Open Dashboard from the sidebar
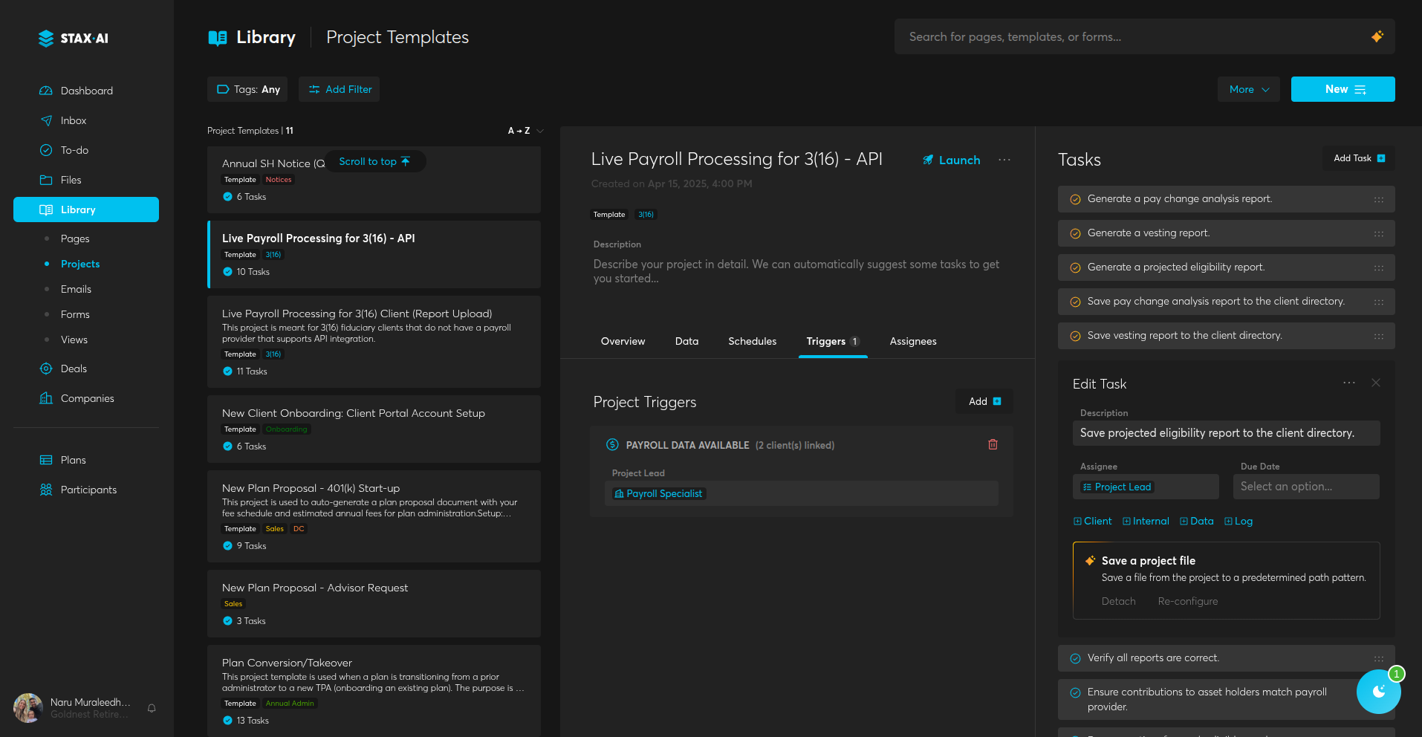 click(86, 91)
